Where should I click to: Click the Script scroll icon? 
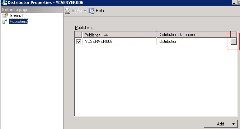[67, 11]
